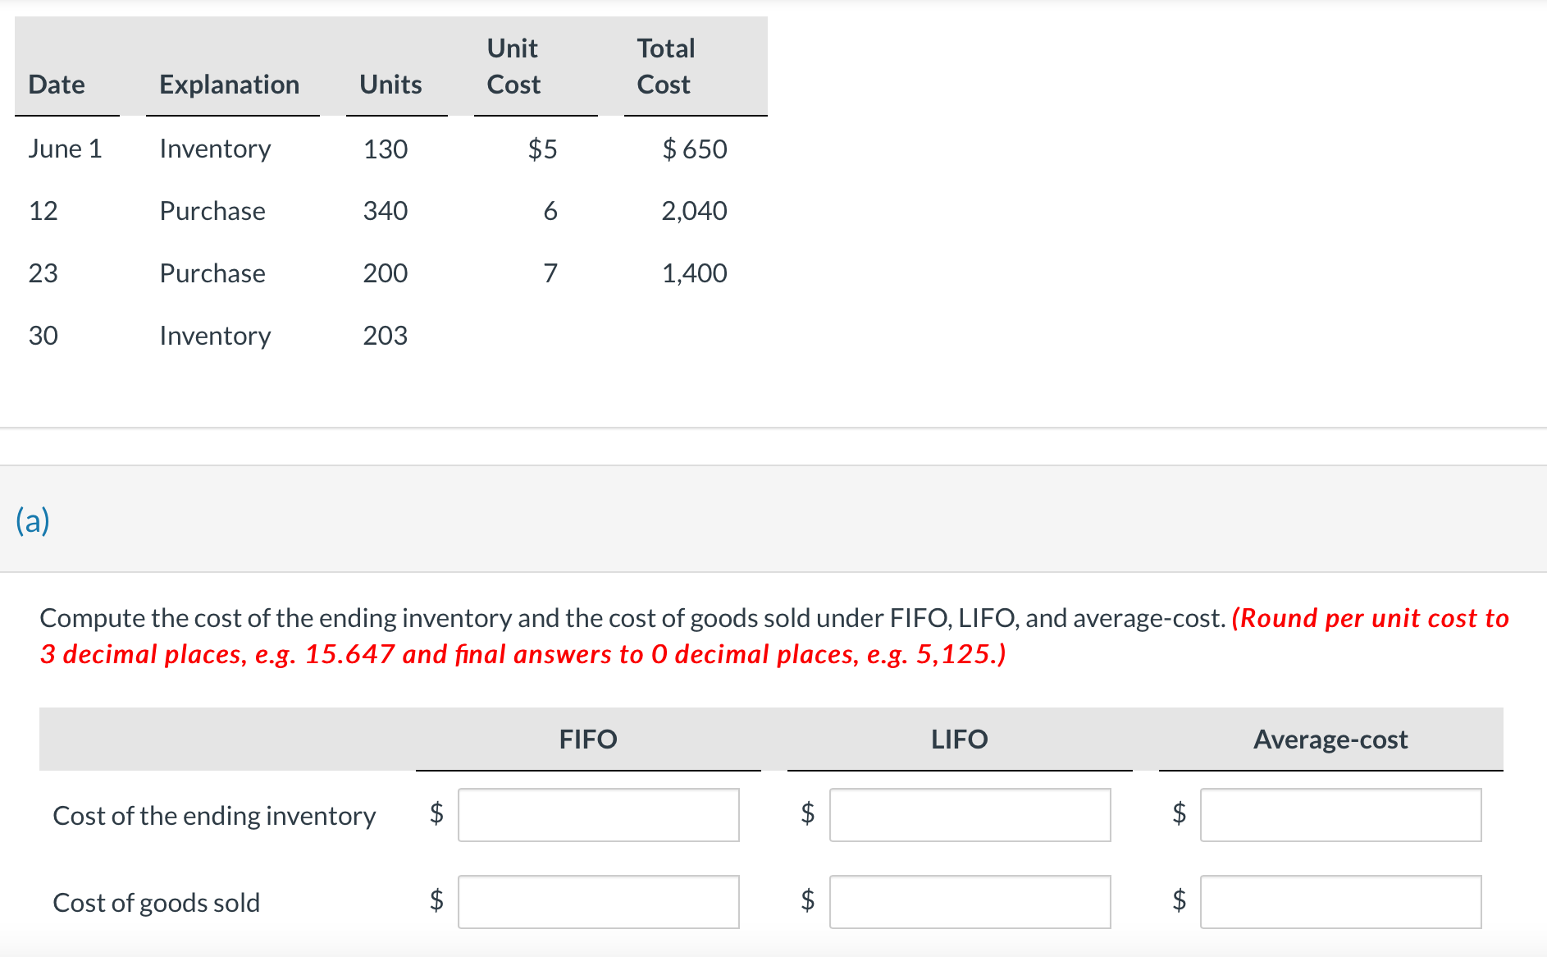Viewport: 1547px width, 957px height.
Task: Click the June 1 date cell
Action: tap(65, 149)
